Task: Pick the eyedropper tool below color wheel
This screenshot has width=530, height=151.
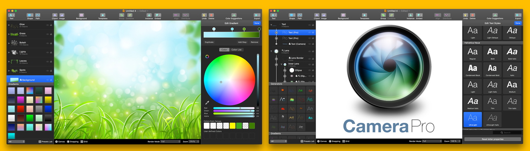Action: 207,102
